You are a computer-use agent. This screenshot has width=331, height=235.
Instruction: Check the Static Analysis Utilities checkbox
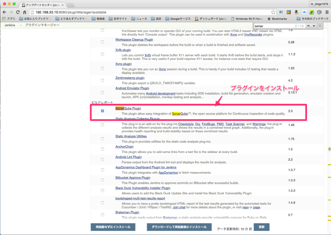click(102, 139)
